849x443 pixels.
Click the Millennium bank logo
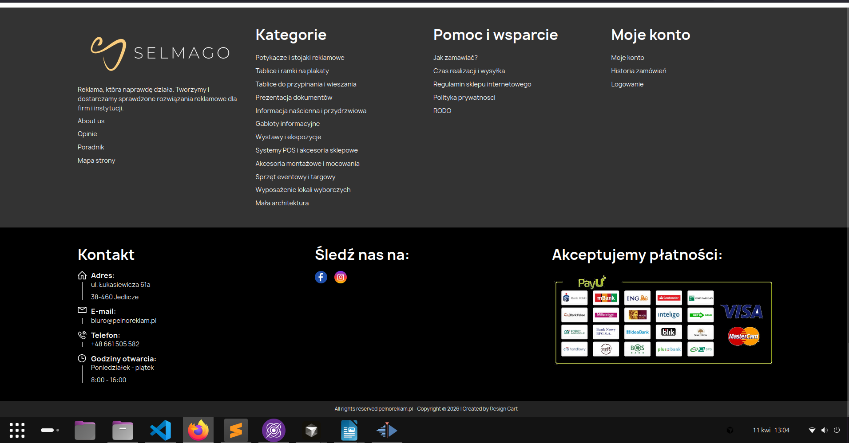pyautogui.click(x=606, y=315)
